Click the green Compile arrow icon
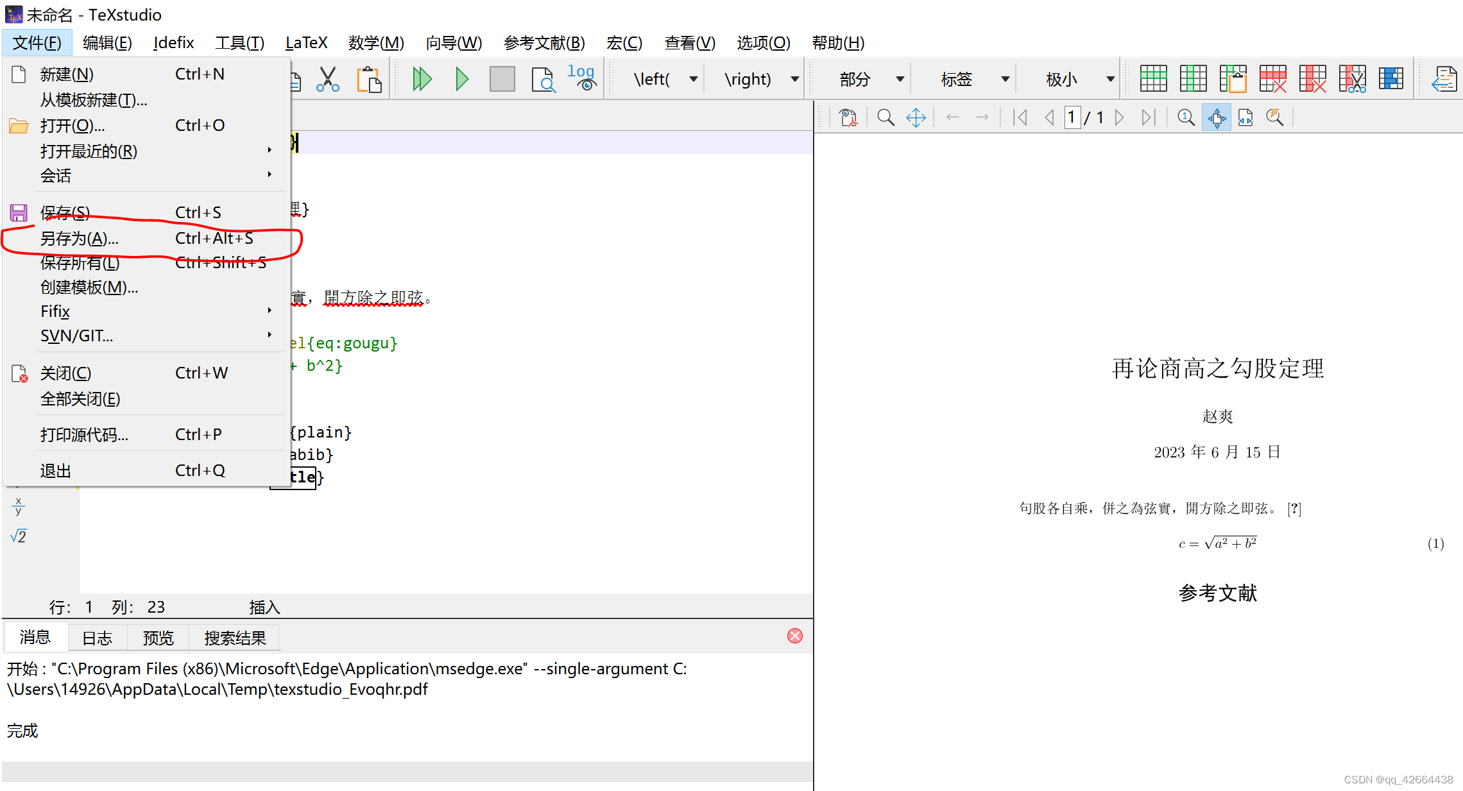Screen dimensions: 1463x791 coord(461,79)
